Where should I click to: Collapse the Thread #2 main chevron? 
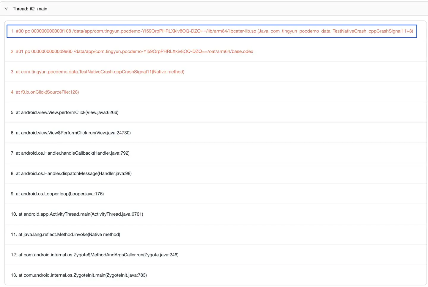[x=6, y=9]
